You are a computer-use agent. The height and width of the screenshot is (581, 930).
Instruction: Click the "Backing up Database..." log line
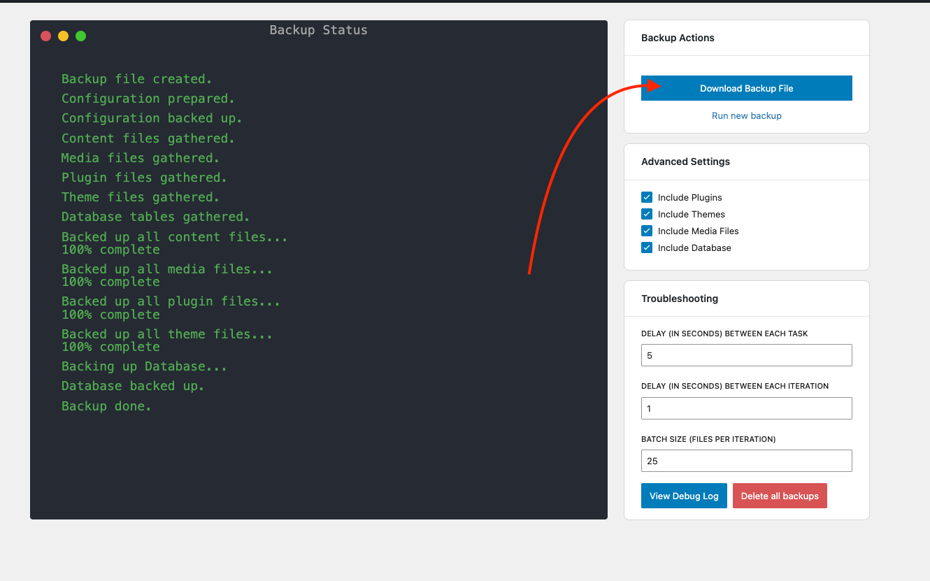point(144,366)
